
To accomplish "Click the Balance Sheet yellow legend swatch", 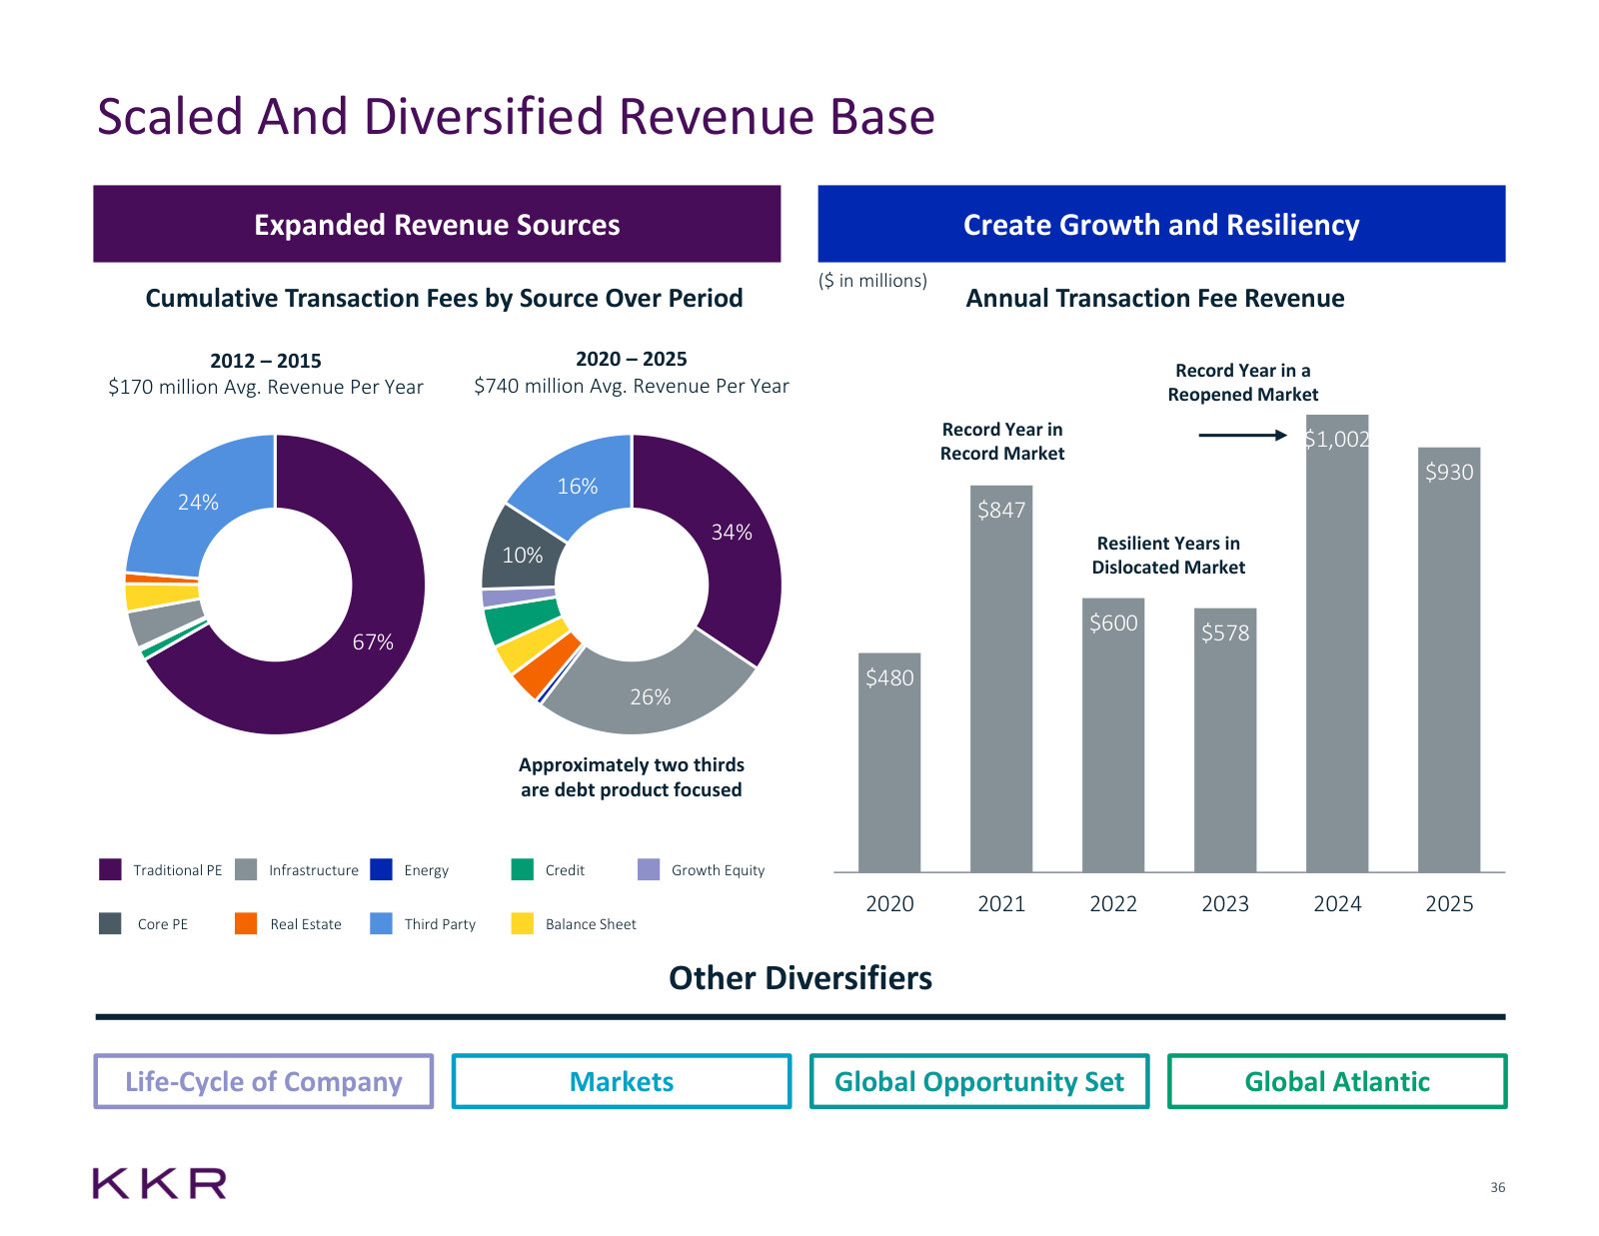I will (x=522, y=923).
